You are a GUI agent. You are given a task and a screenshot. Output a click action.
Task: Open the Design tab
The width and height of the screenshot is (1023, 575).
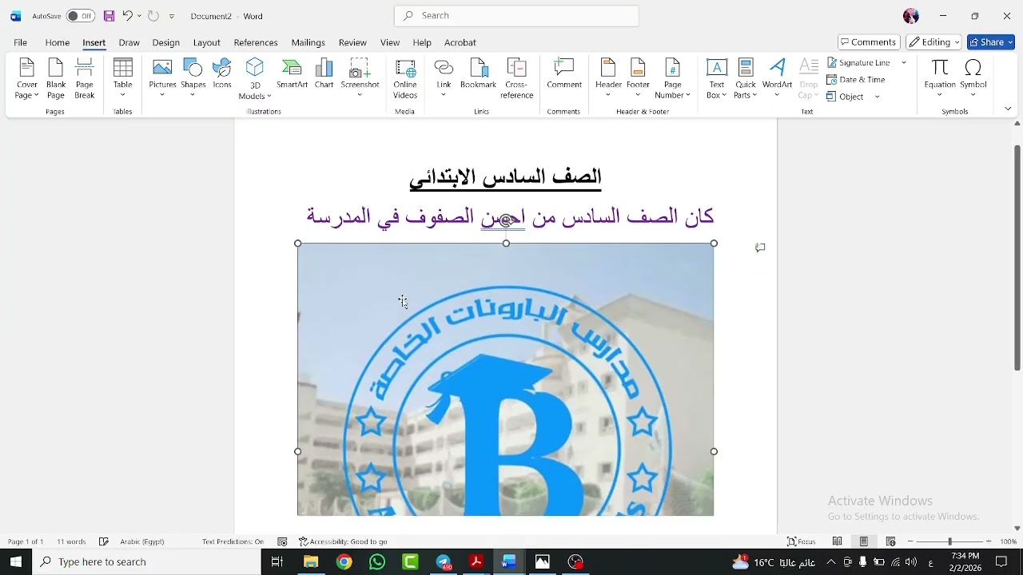pyautogui.click(x=165, y=42)
